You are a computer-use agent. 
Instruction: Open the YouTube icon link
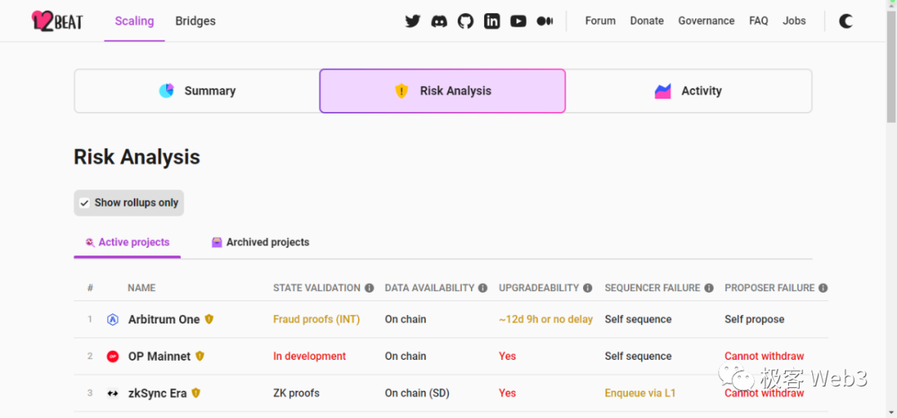click(x=518, y=21)
